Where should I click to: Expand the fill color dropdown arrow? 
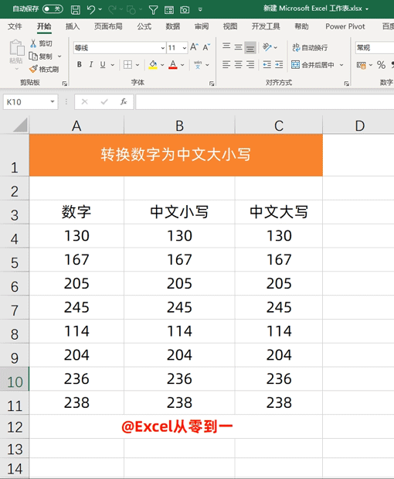pyautogui.click(x=162, y=65)
